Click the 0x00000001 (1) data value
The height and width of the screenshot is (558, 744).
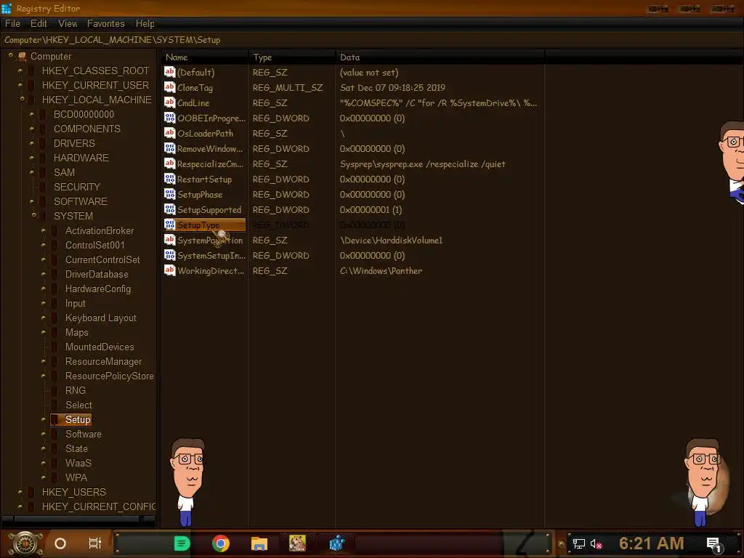(x=371, y=210)
